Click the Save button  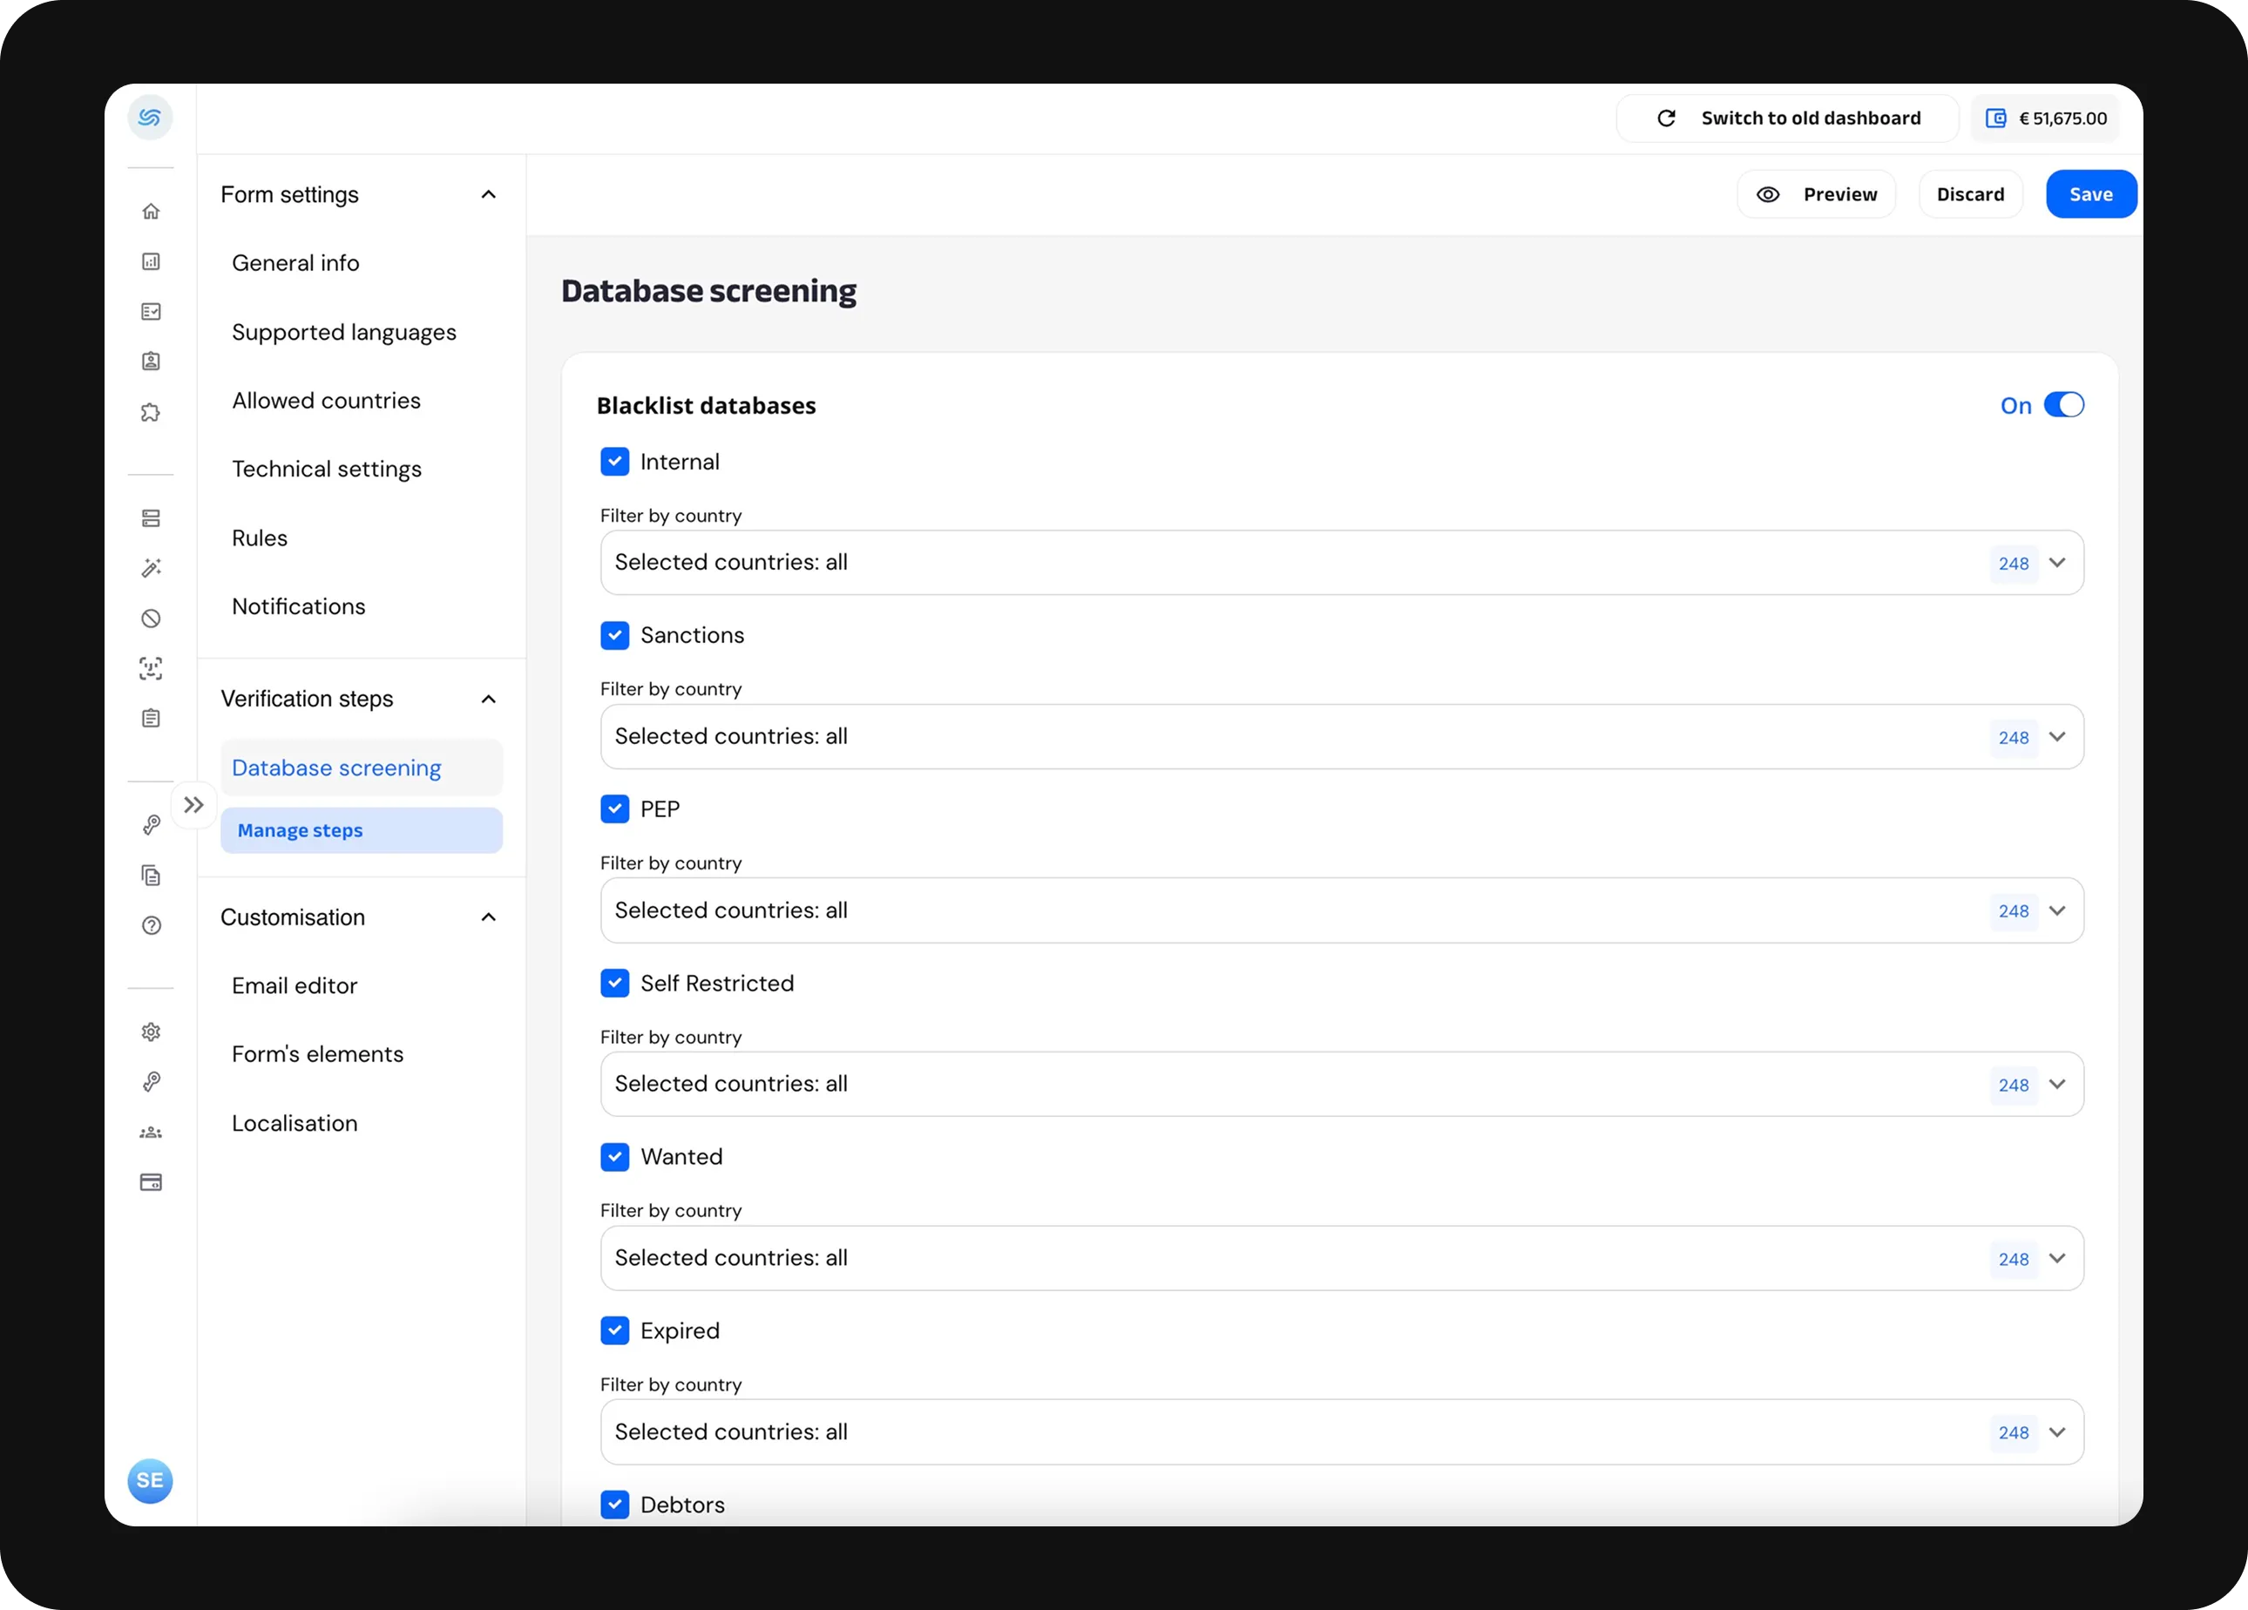point(2089,194)
